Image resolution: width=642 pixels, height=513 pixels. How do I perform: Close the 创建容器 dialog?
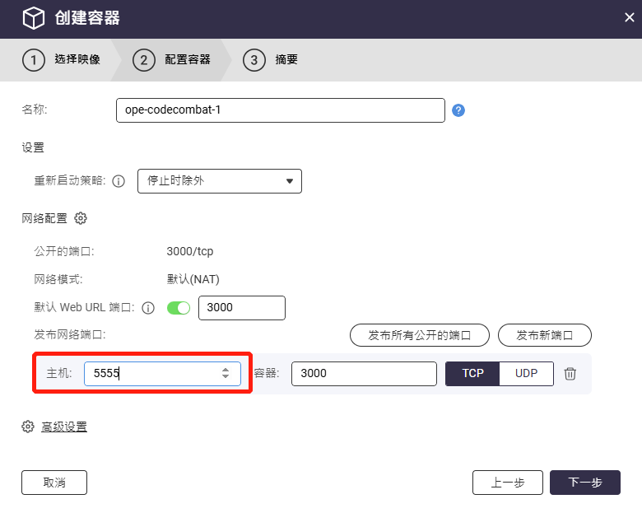pos(630,17)
